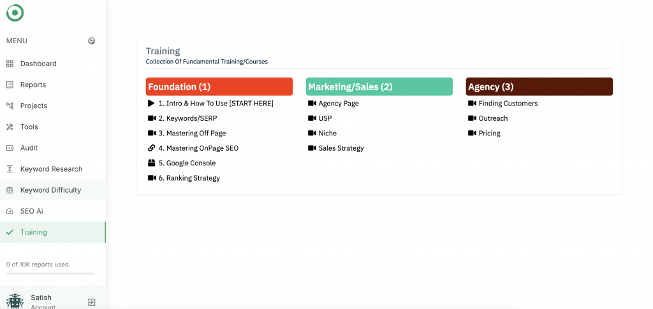Click the video icon beside Agency Page
The width and height of the screenshot is (653, 309).
(312, 103)
